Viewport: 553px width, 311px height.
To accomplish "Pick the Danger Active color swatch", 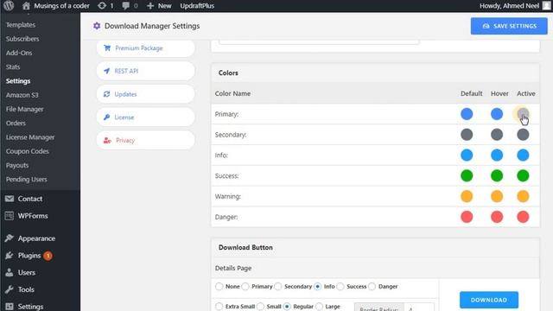I will coord(523,217).
